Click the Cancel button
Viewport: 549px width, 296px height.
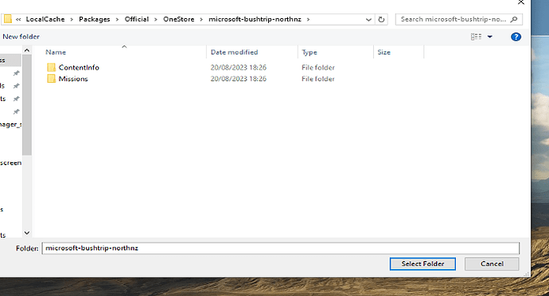pos(492,263)
